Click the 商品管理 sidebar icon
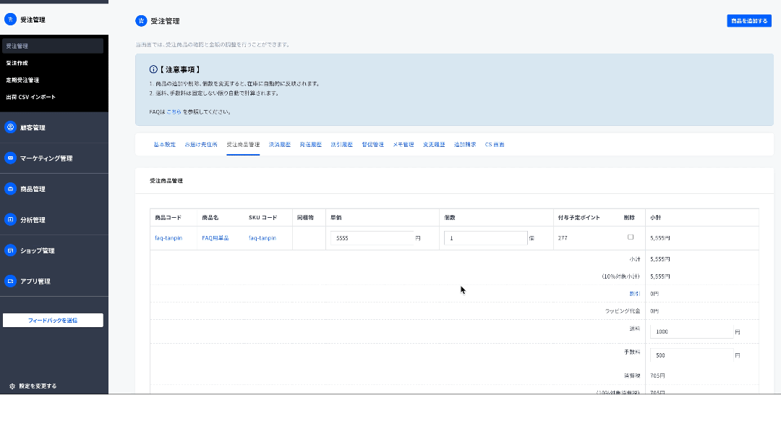The width and height of the screenshot is (781, 440). (x=10, y=189)
